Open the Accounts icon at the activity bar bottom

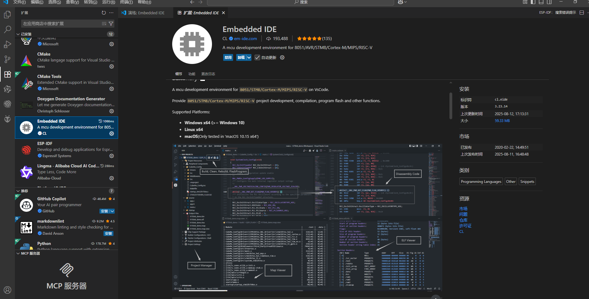coord(7,290)
